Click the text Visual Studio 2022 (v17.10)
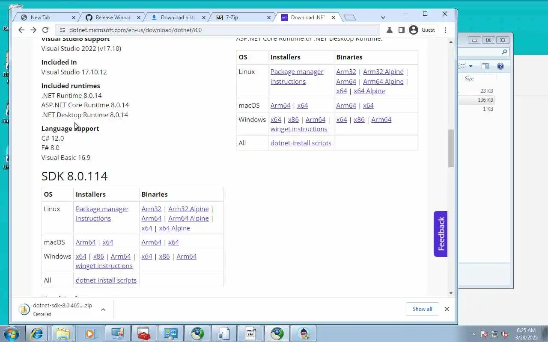 pos(81,49)
